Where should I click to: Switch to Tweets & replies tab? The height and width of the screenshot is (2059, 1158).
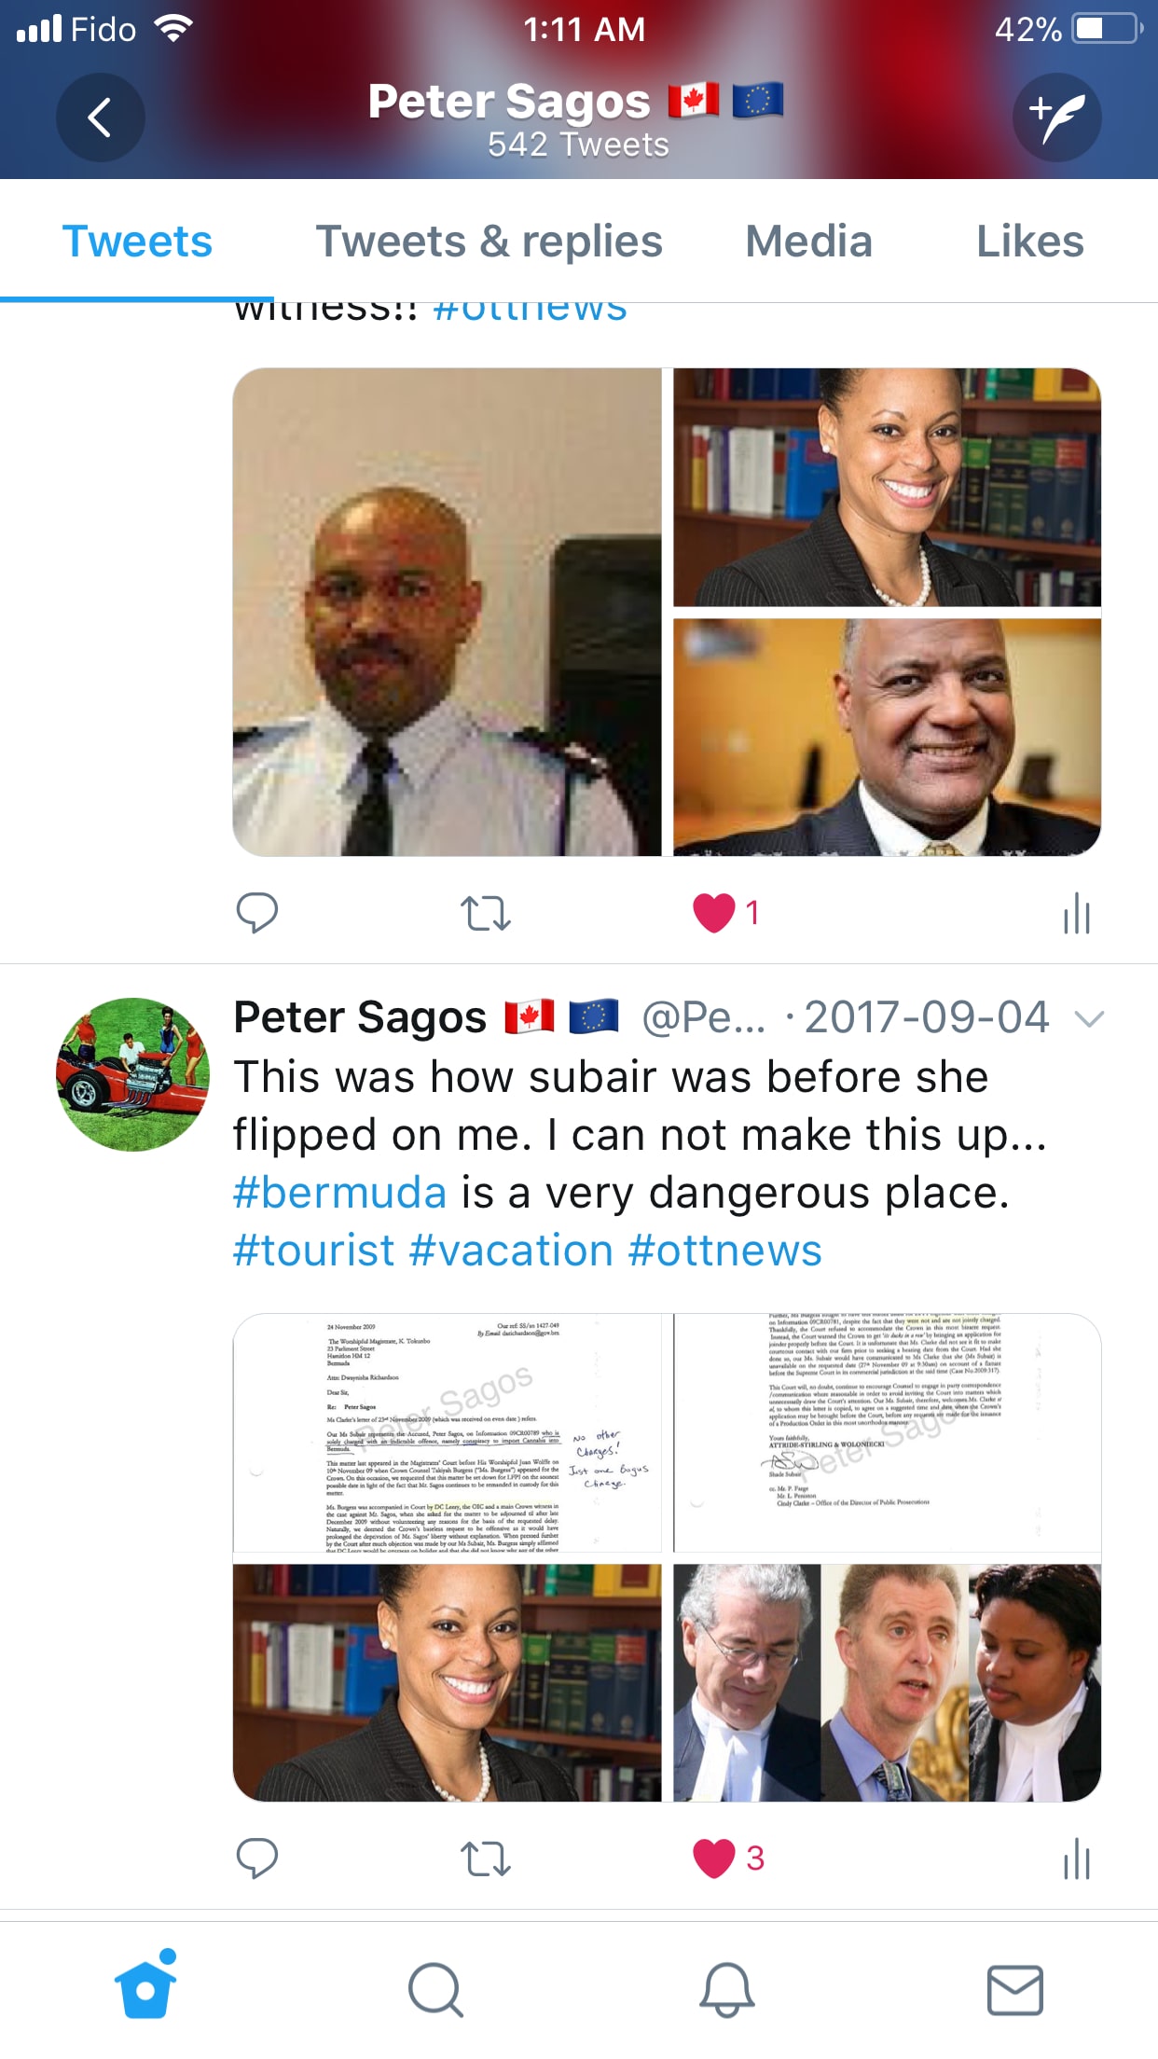489,242
